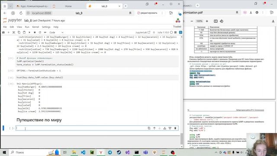This screenshot has height=156, width=277.
Task: Move the active cell up
Action: [154, 128]
